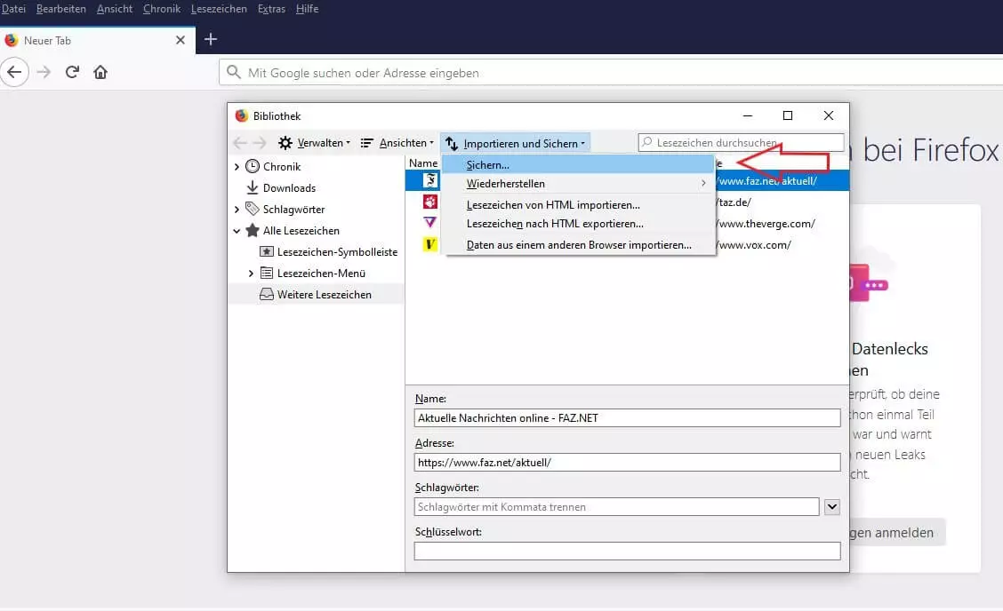The width and height of the screenshot is (1003, 611).
Task: Click the Importieren und Sichern button
Action: click(x=515, y=143)
